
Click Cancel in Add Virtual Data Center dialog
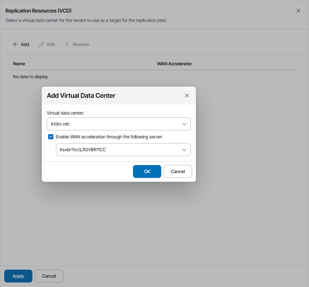pyautogui.click(x=178, y=171)
